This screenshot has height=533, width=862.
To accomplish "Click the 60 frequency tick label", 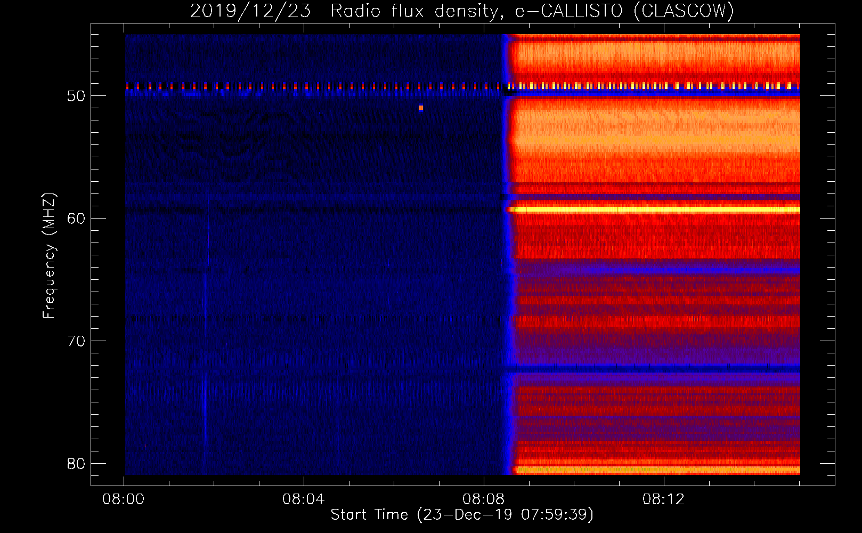I will (x=76, y=219).
